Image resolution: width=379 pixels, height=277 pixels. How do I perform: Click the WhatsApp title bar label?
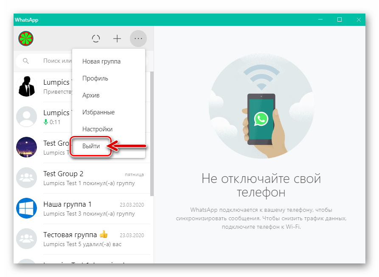coord(27,20)
